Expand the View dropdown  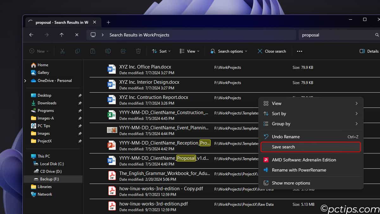tap(189, 51)
